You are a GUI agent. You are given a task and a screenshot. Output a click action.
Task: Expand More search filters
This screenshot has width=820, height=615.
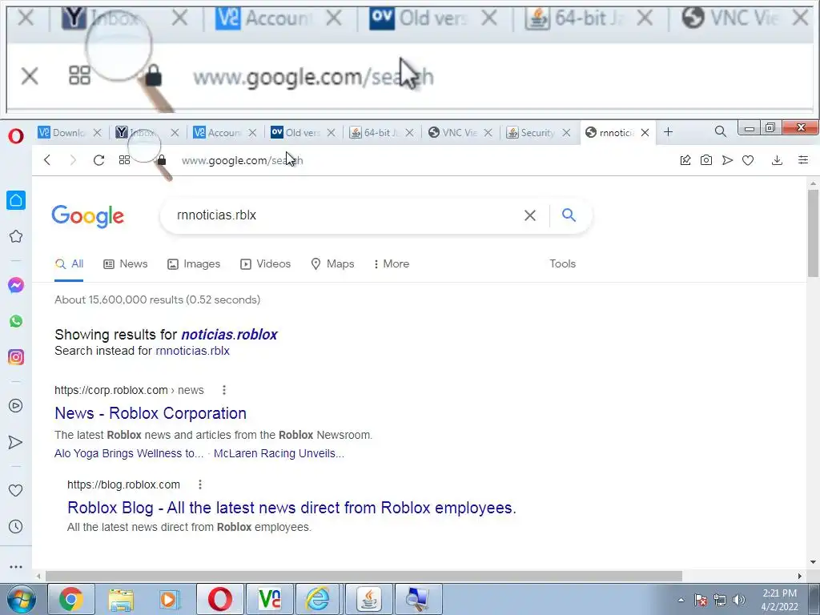point(391,264)
